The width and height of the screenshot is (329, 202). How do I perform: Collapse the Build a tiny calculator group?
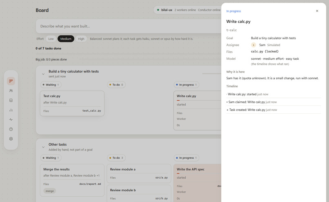(x=43, y=74)
